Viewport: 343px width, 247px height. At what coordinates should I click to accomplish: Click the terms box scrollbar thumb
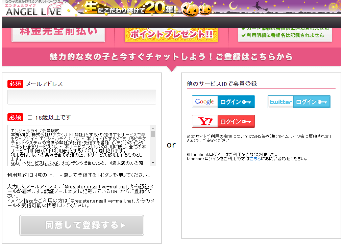click(x=153, y=134)
